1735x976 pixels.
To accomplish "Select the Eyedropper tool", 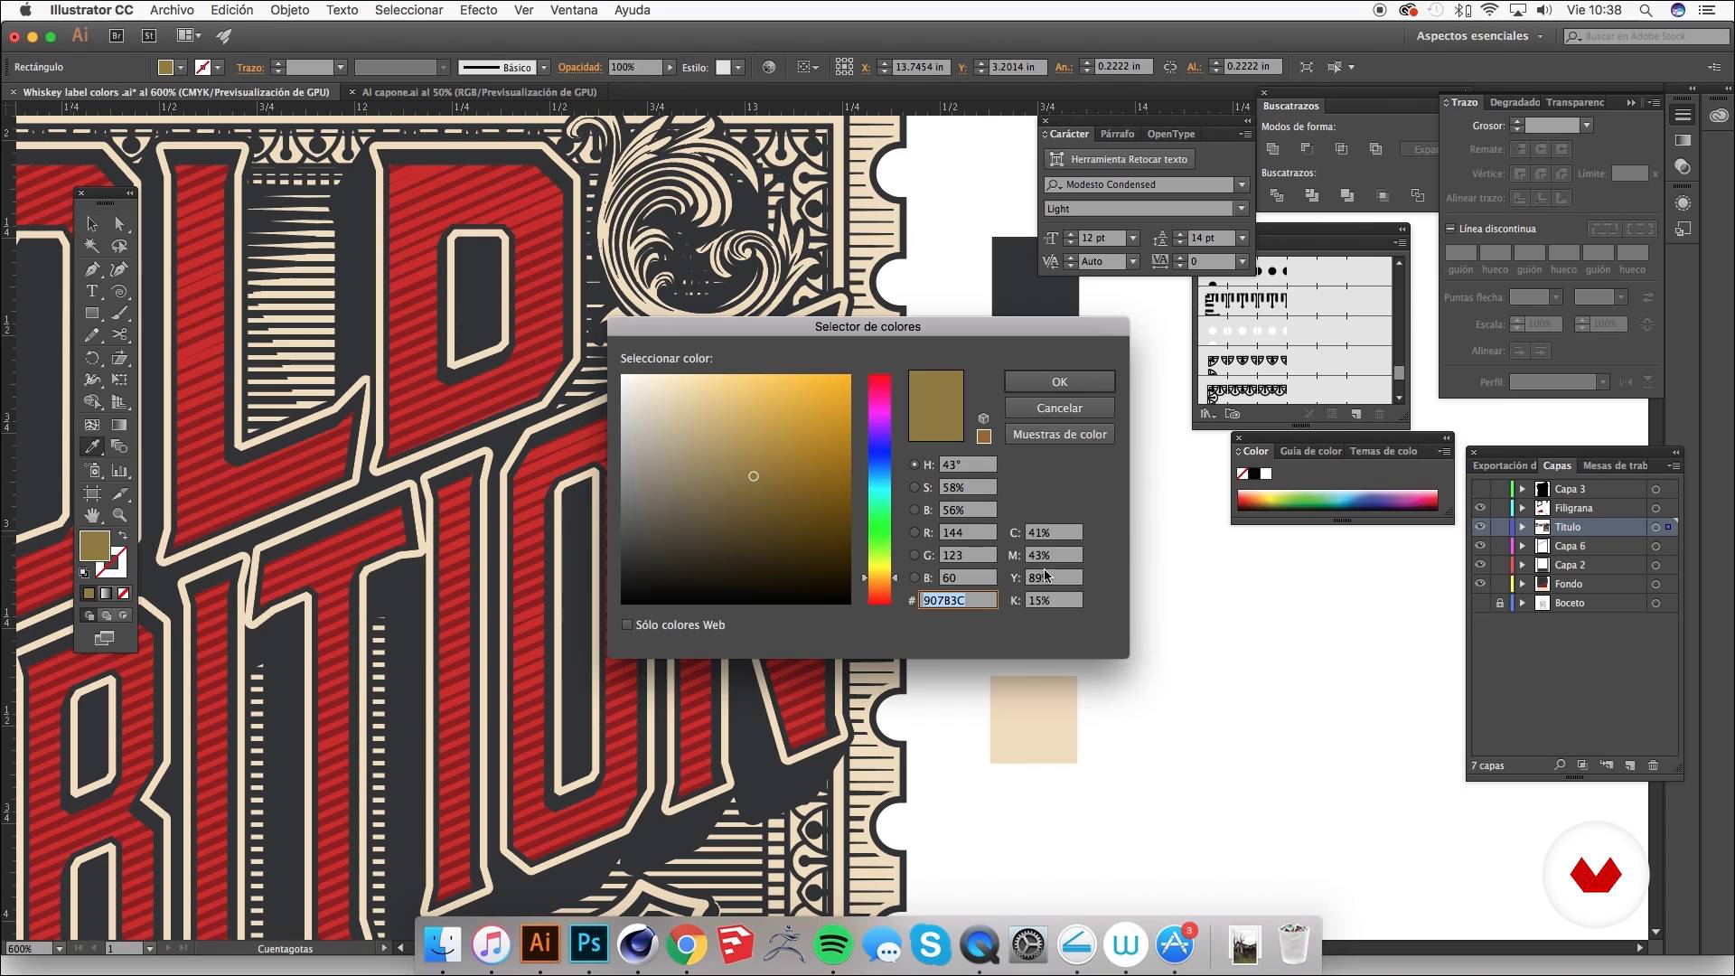I will pos(92,446).
